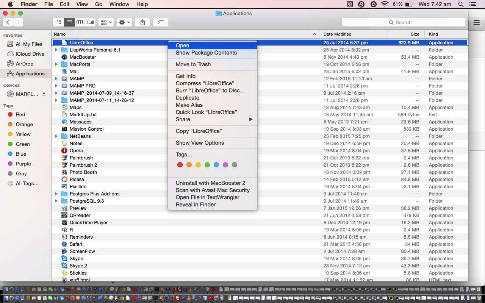Image resolution: width=485 pixels, height=303 pixels.
Task: Select the Stickies application icon
Action: [x=64, y=273]
